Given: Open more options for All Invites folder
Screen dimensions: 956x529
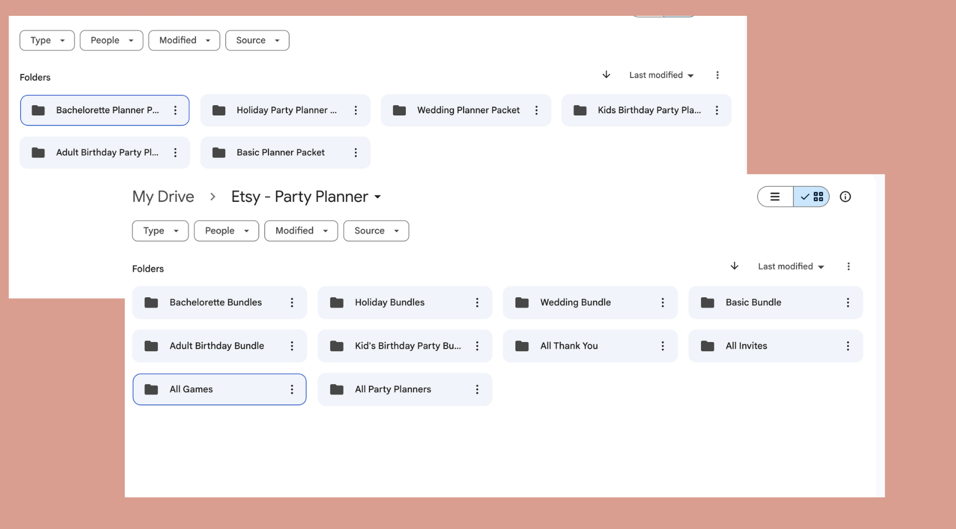Looking at the screenshot, I should click(848, 346).
